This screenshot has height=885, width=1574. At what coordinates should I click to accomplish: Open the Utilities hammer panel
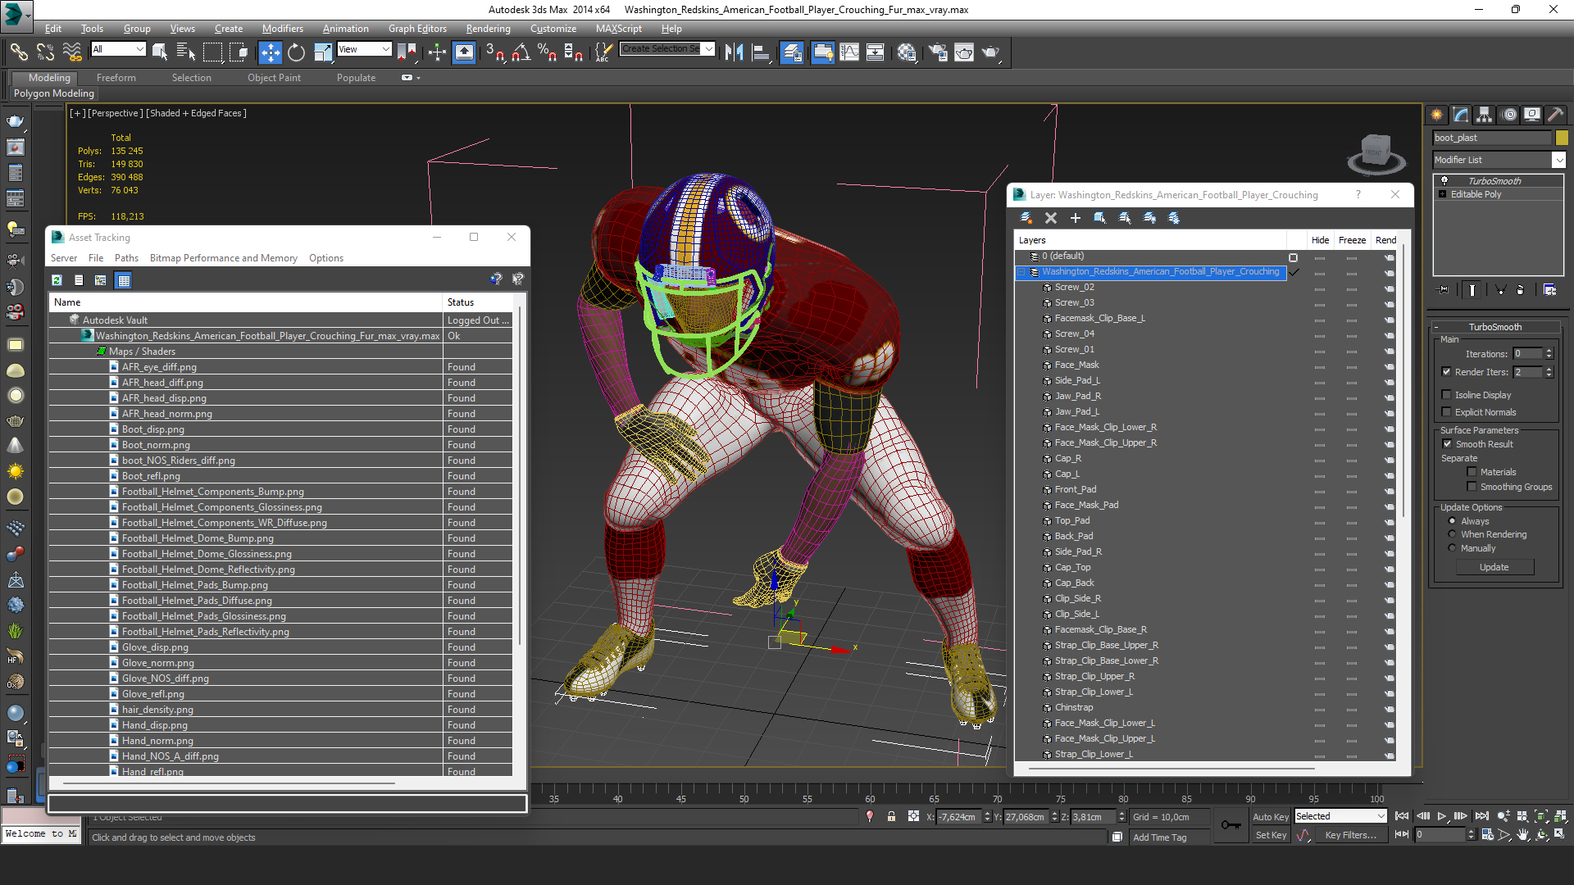1555,115
